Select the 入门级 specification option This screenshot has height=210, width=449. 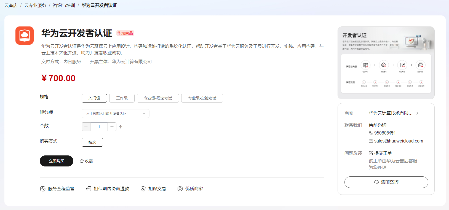click(94, 98)
